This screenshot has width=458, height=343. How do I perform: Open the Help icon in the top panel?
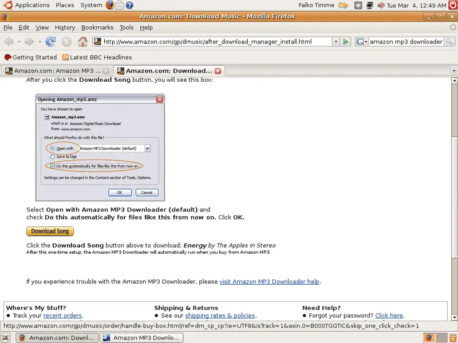(129, 5)
